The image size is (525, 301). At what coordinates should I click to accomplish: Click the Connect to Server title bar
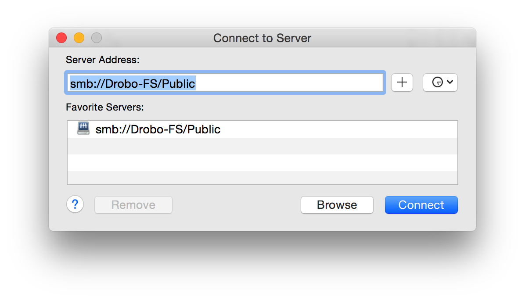click(262, 38)
